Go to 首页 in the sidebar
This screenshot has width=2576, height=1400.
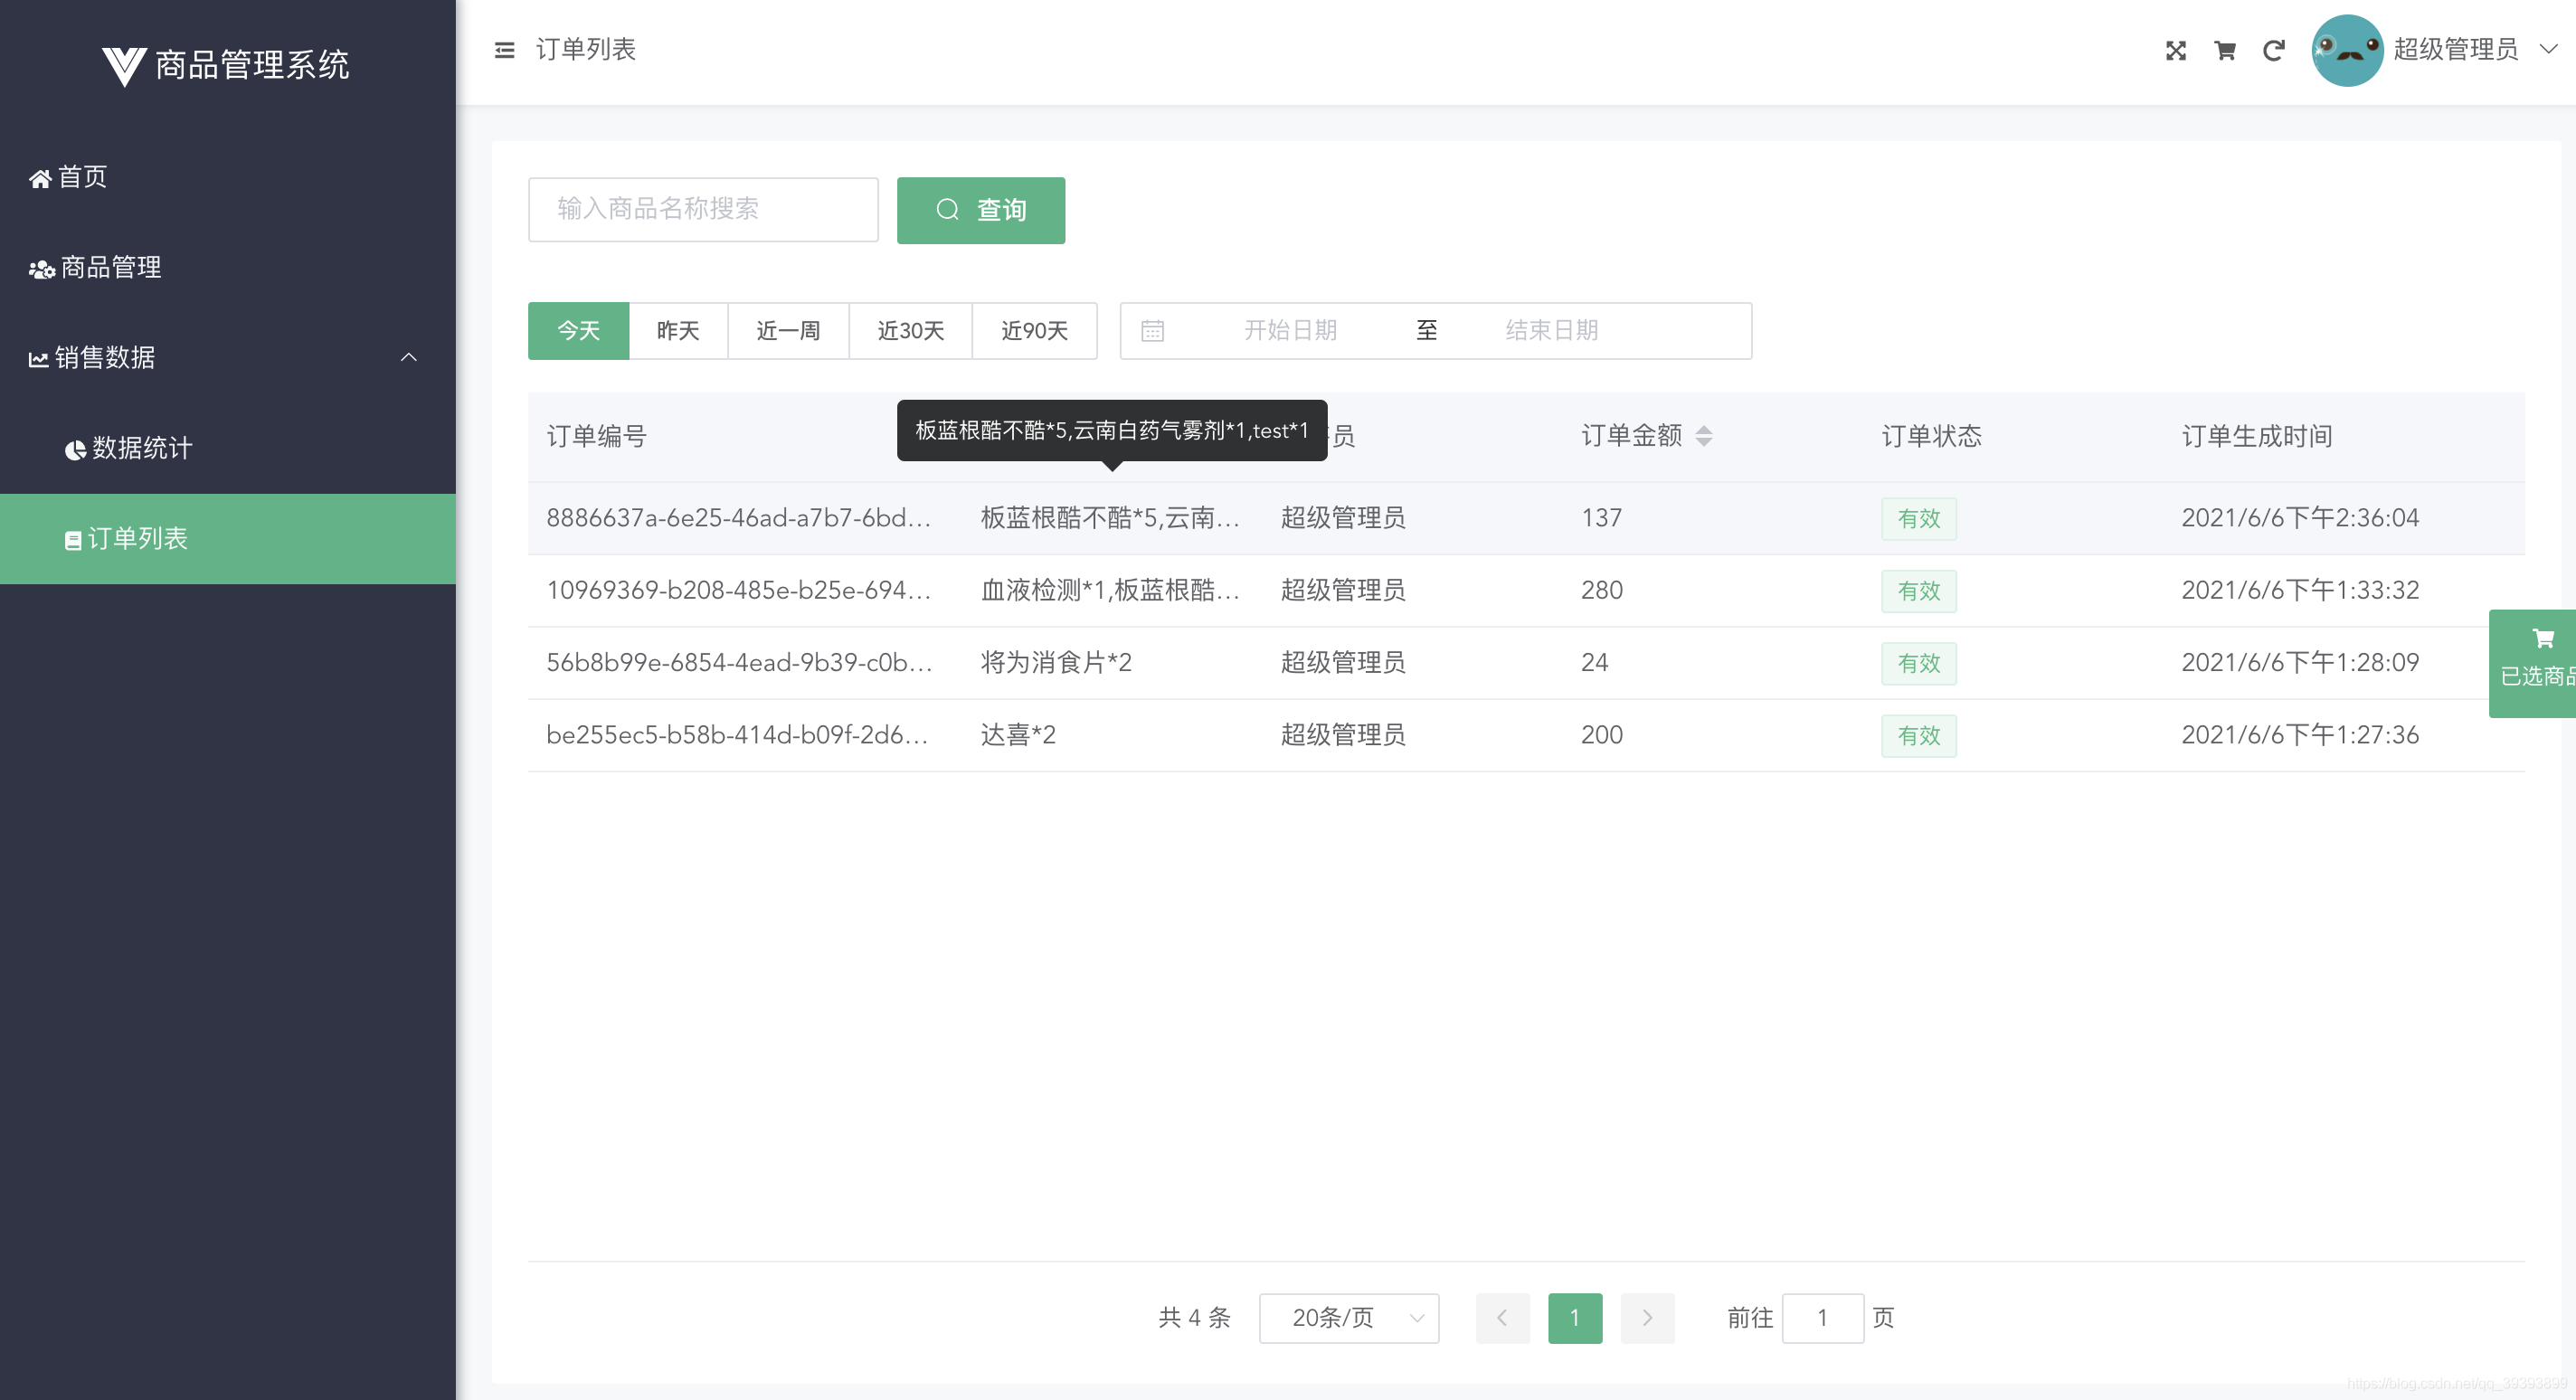click(x=228, y=177)
